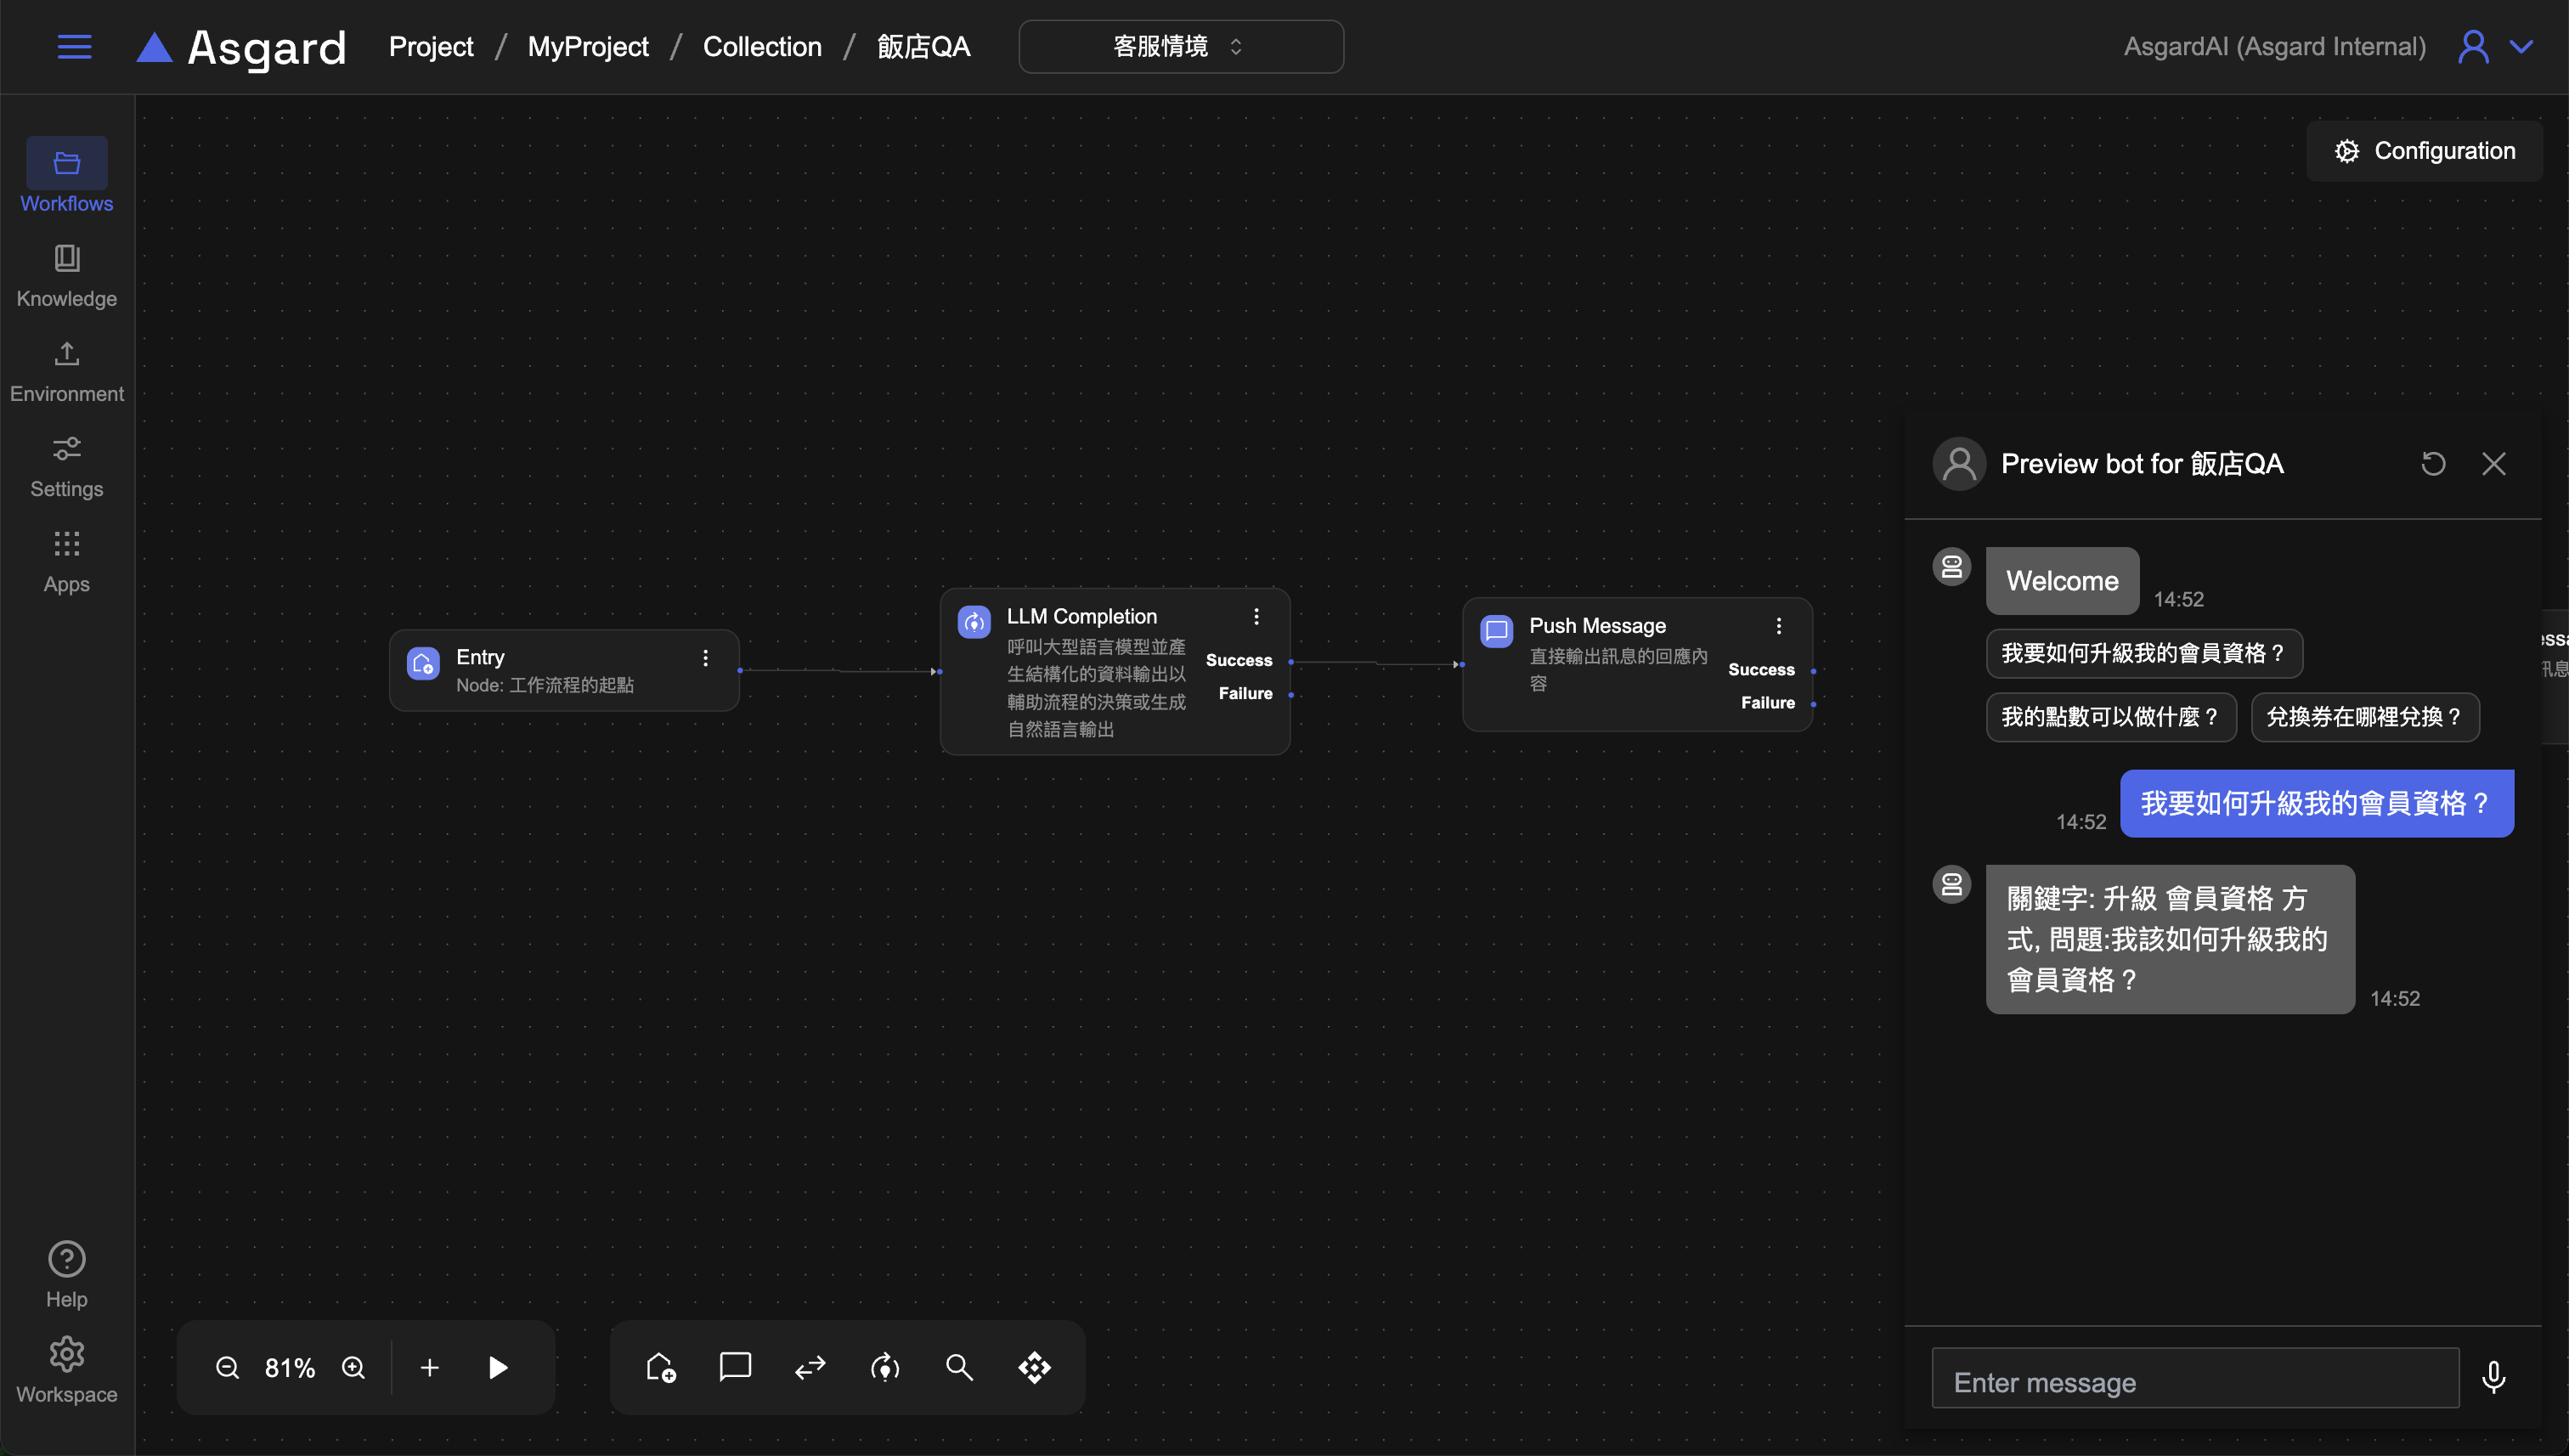Click the zoom in magnifier icon
Screen dimensions: 2569x1456
point(353,1367)
